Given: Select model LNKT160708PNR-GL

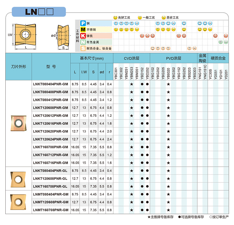Looking at the screenshot, I should coord(50,186).
